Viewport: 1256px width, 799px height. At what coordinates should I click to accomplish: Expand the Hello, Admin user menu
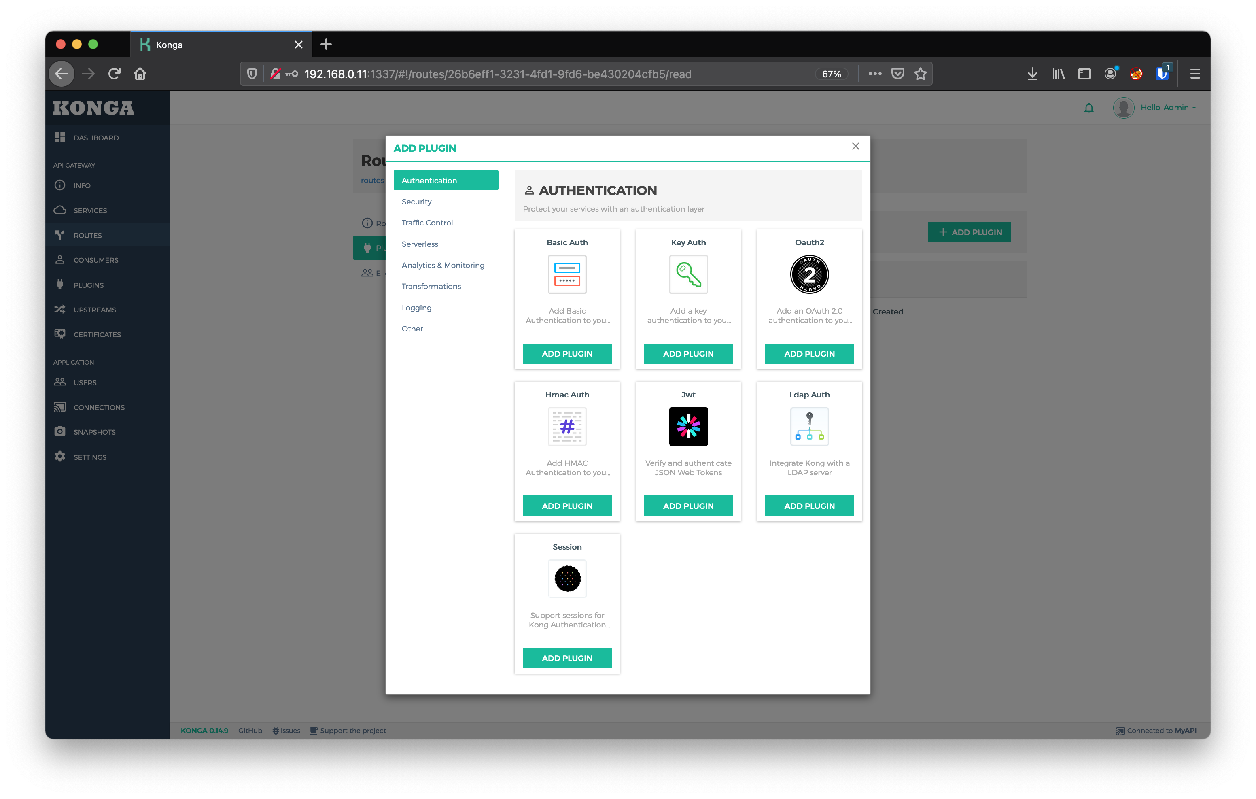(x=1167, y=108)
